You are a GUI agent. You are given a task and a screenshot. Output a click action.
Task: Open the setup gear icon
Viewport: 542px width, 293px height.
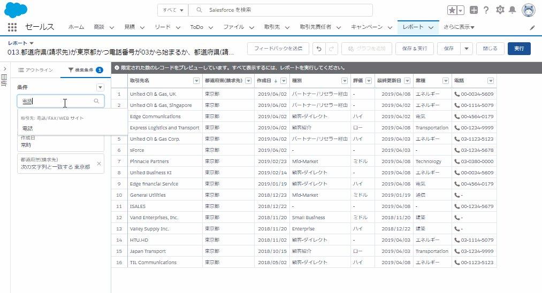pyautogui.click(x=500, y=10)
